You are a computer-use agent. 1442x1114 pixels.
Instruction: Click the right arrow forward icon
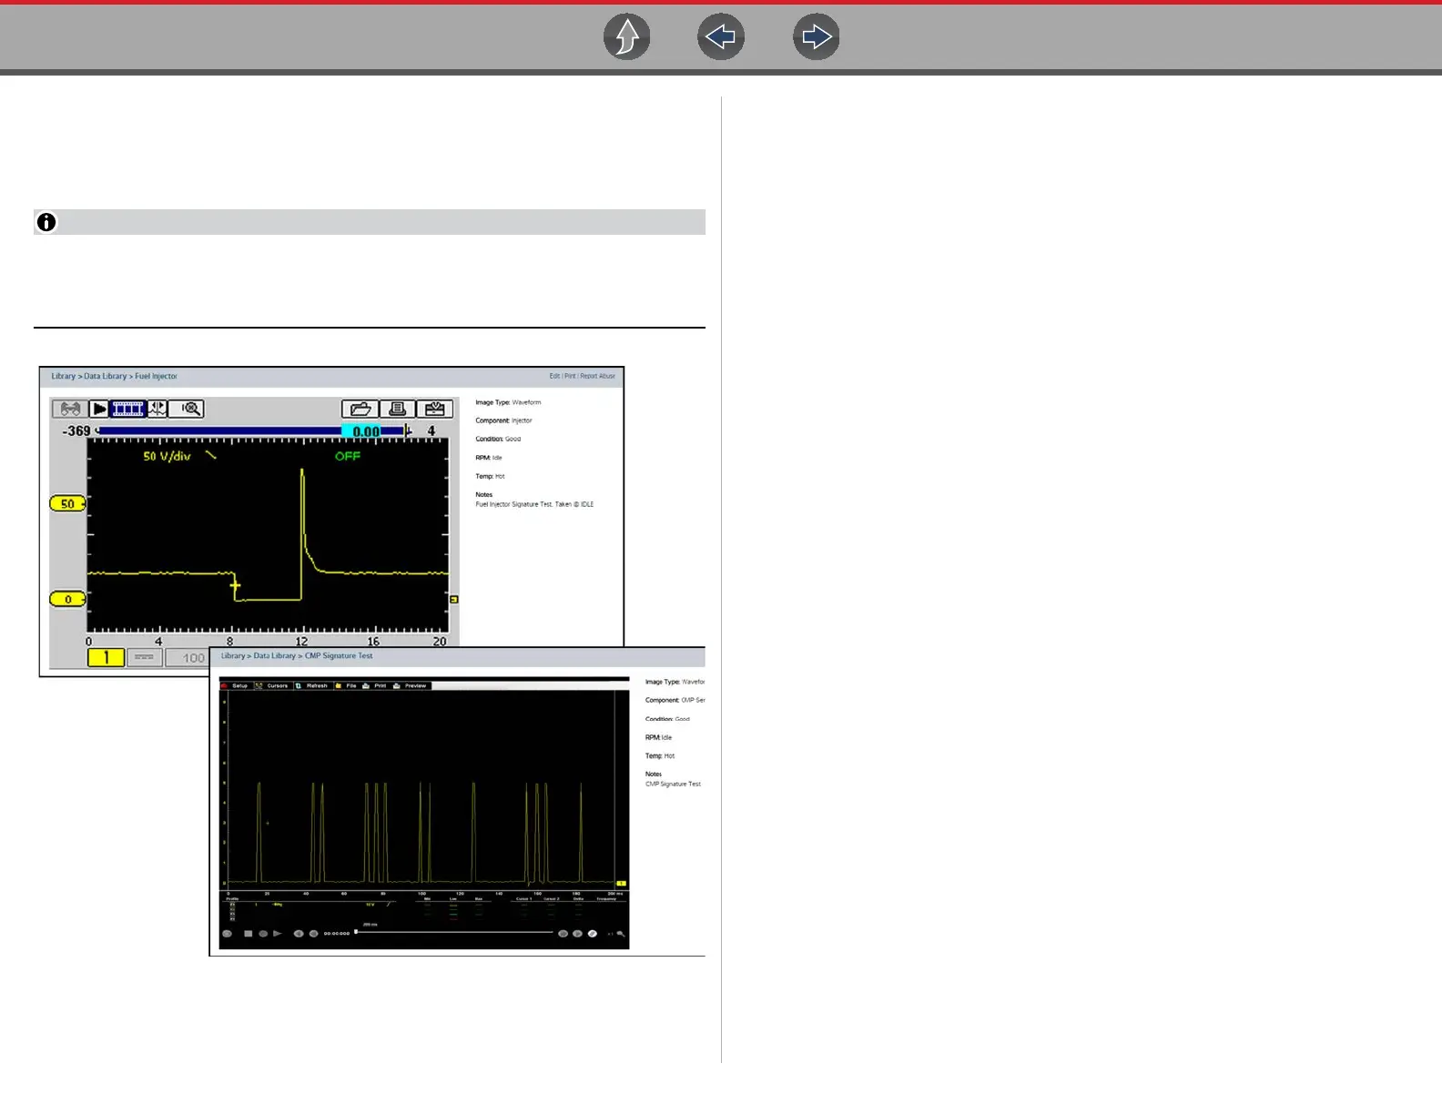(x=817, y=37)
